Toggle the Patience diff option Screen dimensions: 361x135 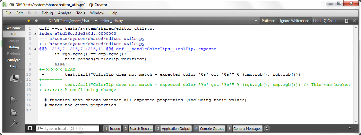click(268, 21)
